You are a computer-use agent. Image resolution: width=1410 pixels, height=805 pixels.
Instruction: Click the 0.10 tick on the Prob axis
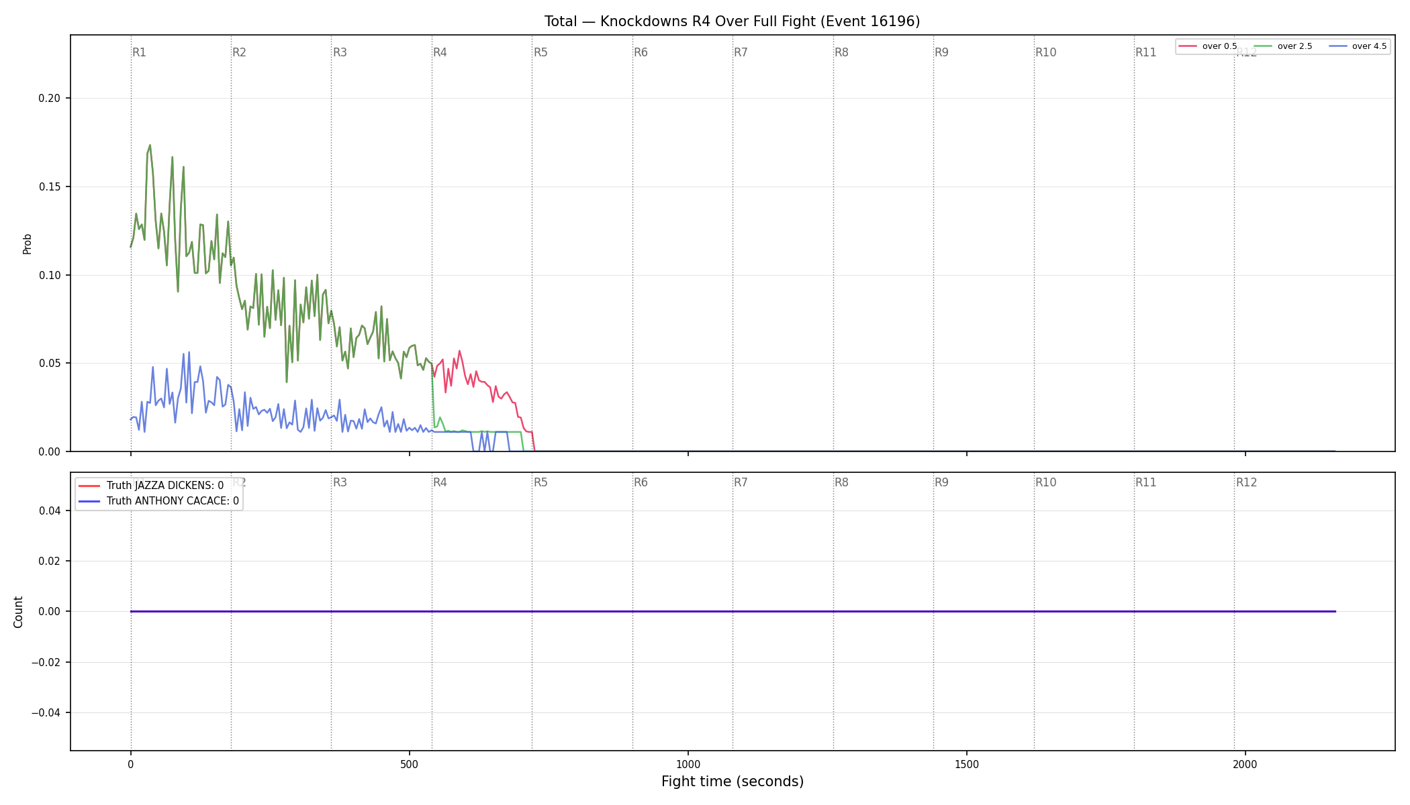[49, 275]
